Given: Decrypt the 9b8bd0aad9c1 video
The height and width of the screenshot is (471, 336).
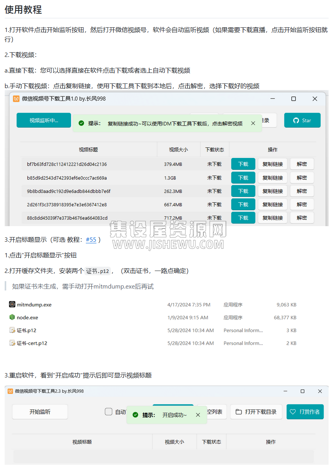Looking at the screenshot, I should (302, 191).
